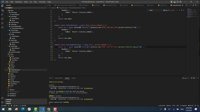This screenshot has width=200, height=112.
Task: Click Go Live in status bar
Action: [x=191, y=105]
